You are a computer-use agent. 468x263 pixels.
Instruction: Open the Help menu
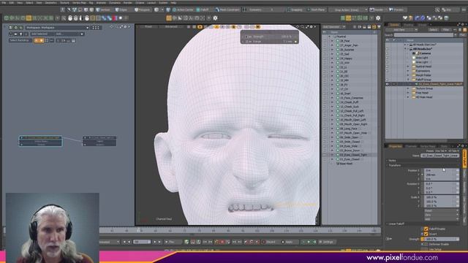(173, 3)
